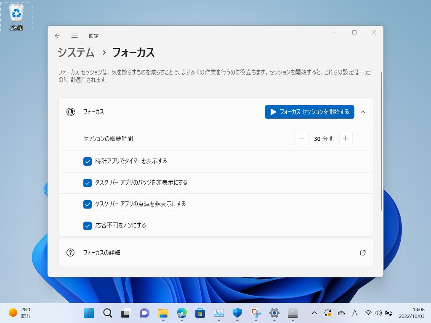Open the volume control in the system tray
The height and width of the screenshot is (323, 431).
click(x=378, y=313)
